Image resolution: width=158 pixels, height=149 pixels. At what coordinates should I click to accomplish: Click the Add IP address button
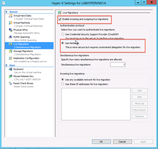click(140, 91)
